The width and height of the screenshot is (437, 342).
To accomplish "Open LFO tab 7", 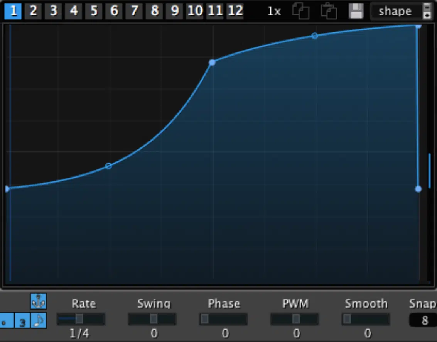I will (x=134, y=11).
